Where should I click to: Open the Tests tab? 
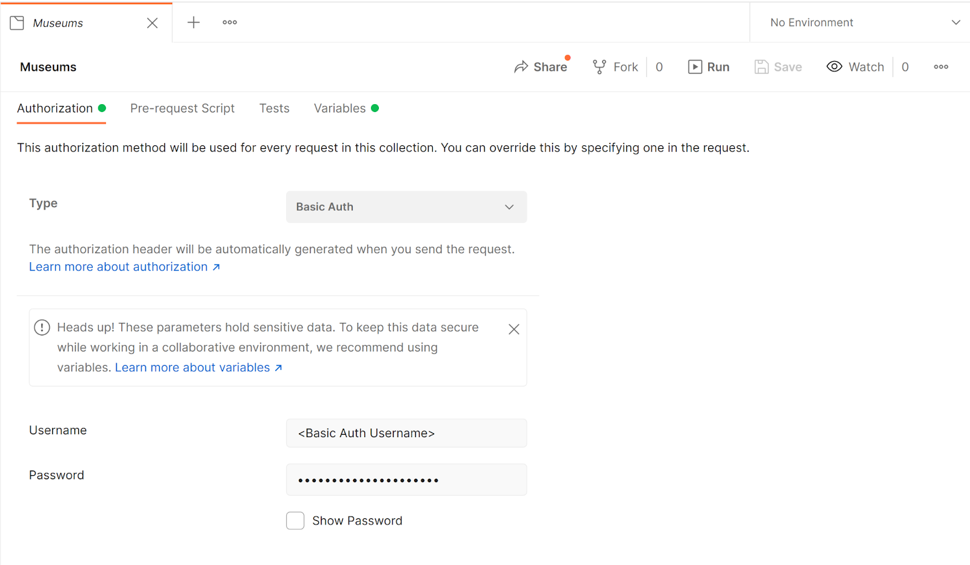pyautogui.click(x=274, y=108)
